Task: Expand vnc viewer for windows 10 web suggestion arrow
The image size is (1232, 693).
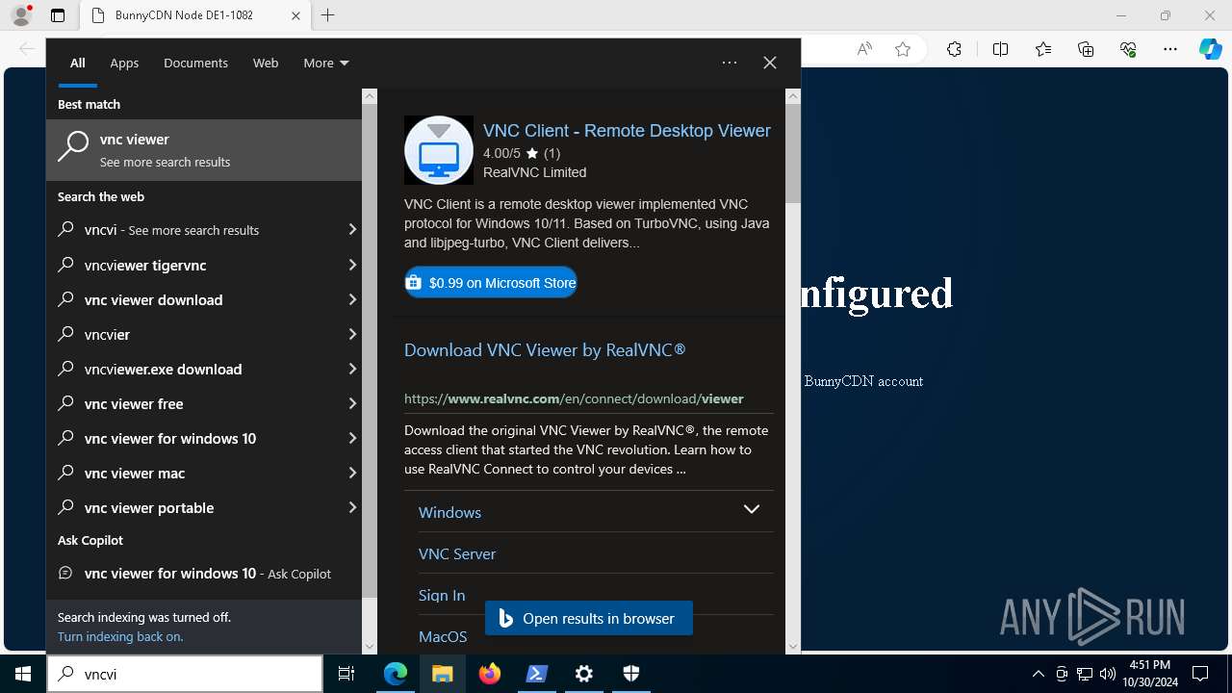Action: [352, 438]
